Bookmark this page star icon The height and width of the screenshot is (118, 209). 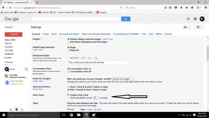[165, 8]
